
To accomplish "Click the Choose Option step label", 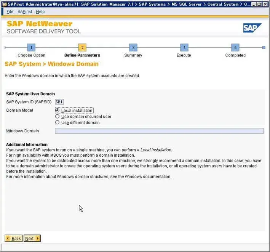I will click(x=31, y=55).
